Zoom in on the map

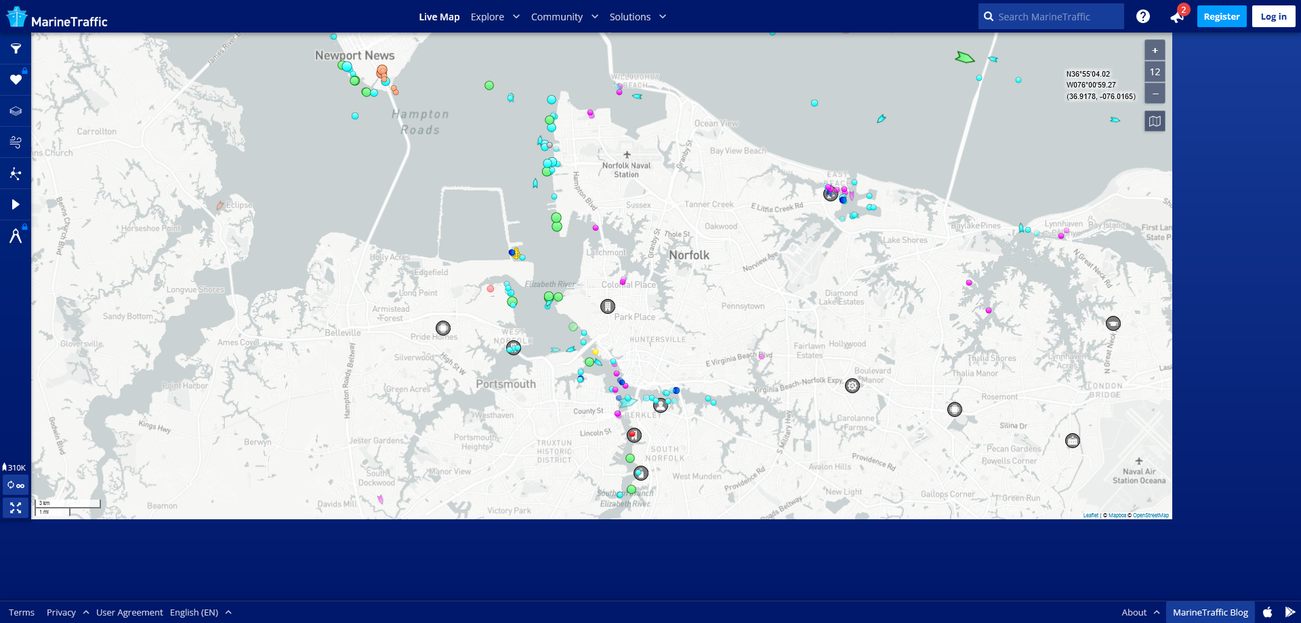1155,50
